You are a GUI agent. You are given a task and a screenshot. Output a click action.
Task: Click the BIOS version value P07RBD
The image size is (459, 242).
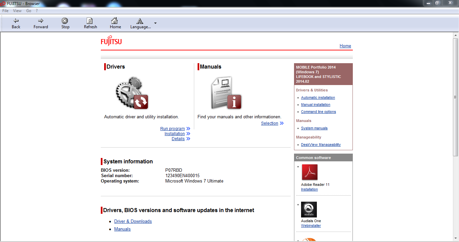click(x=174, y=170)
